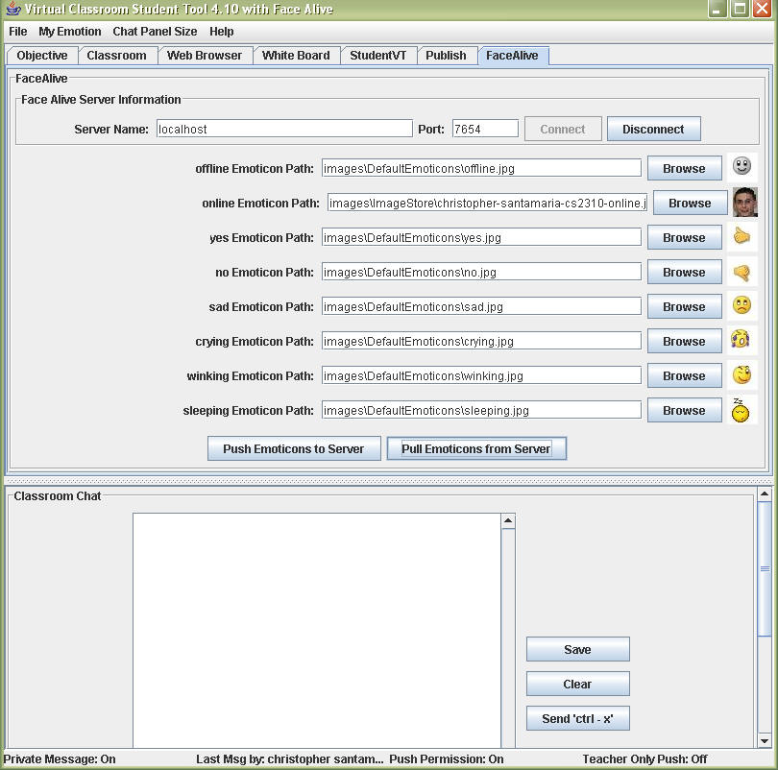The width and height of the screenshot is (778, 770).
Task: Click the Classroom Chat panel scroll-down arrow
Action: tap(765, 741)
